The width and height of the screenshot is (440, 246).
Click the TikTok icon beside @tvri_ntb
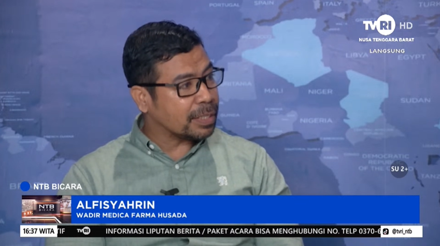386,231
